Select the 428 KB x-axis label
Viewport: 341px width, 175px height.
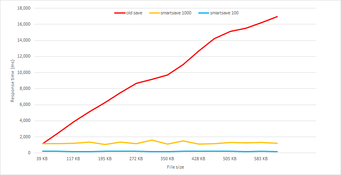(x=198, y=159)
